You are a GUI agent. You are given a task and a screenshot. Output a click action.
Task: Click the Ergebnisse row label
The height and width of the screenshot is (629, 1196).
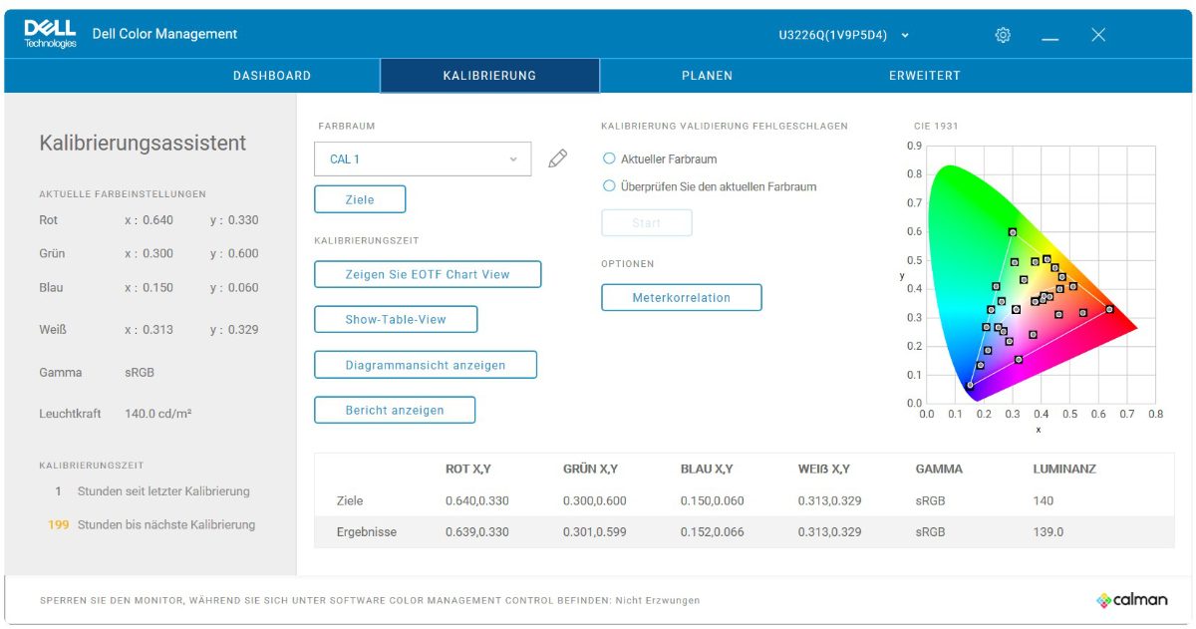tap(367, 531)
